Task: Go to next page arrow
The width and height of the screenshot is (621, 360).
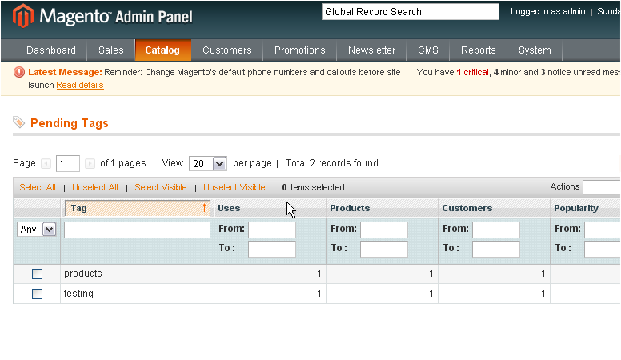Action: (90, 163)
